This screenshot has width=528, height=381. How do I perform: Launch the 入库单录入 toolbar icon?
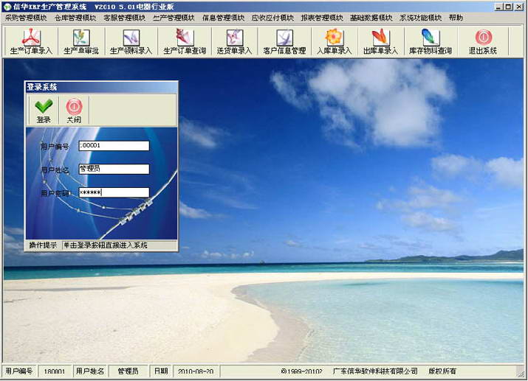coord(334,42)
